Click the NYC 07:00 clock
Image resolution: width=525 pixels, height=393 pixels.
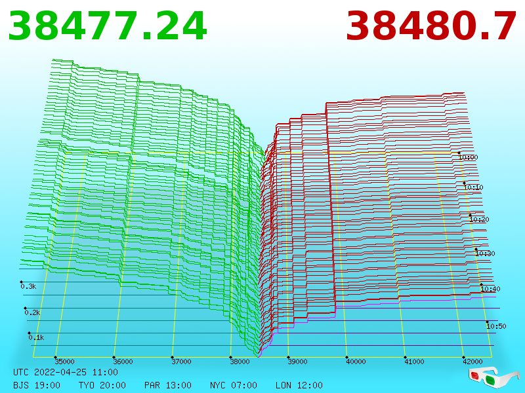click(234, 385)
